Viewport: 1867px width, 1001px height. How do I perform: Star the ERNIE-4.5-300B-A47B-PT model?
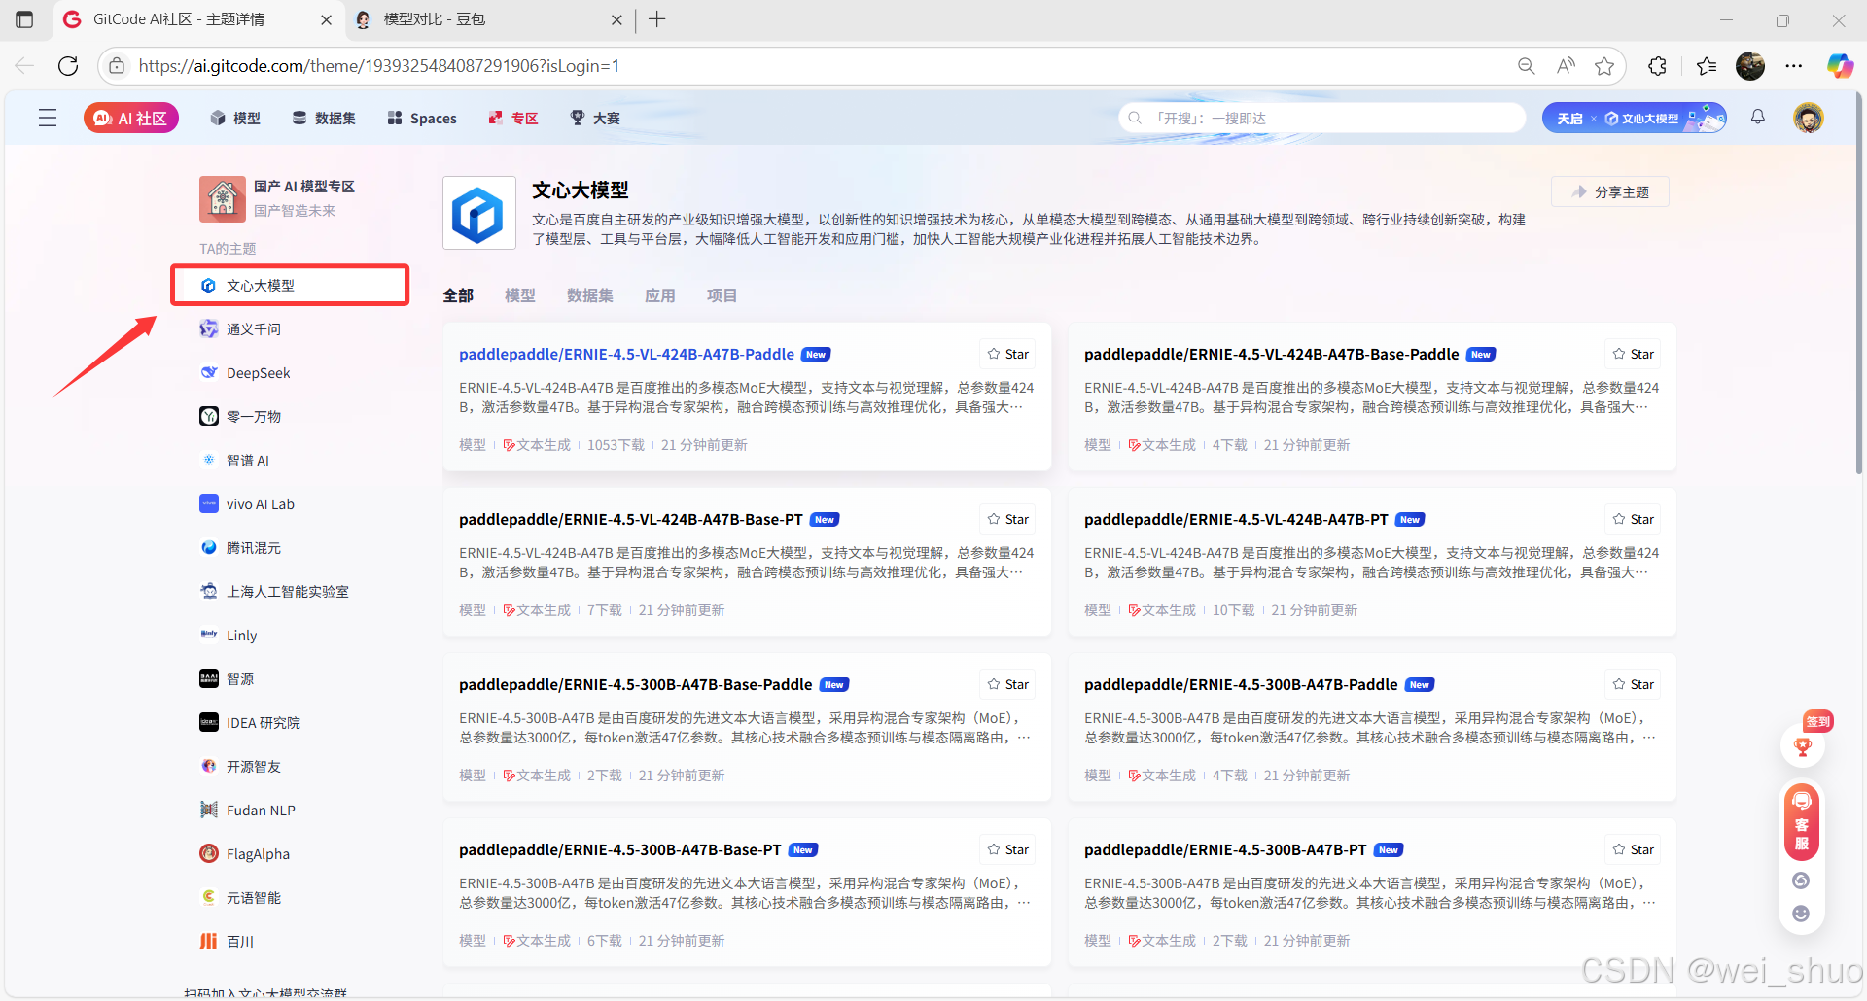coord(1633,849)
